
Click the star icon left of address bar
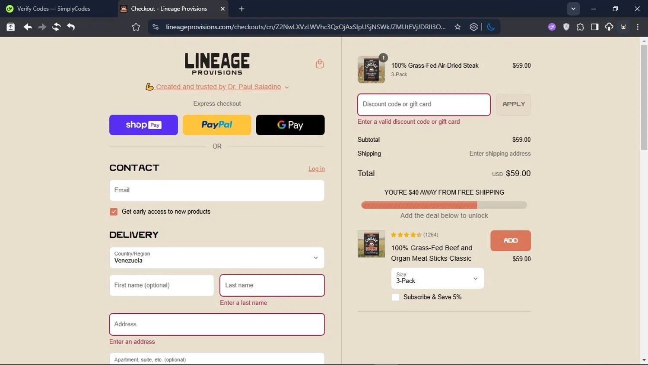(x=136, y=27)
